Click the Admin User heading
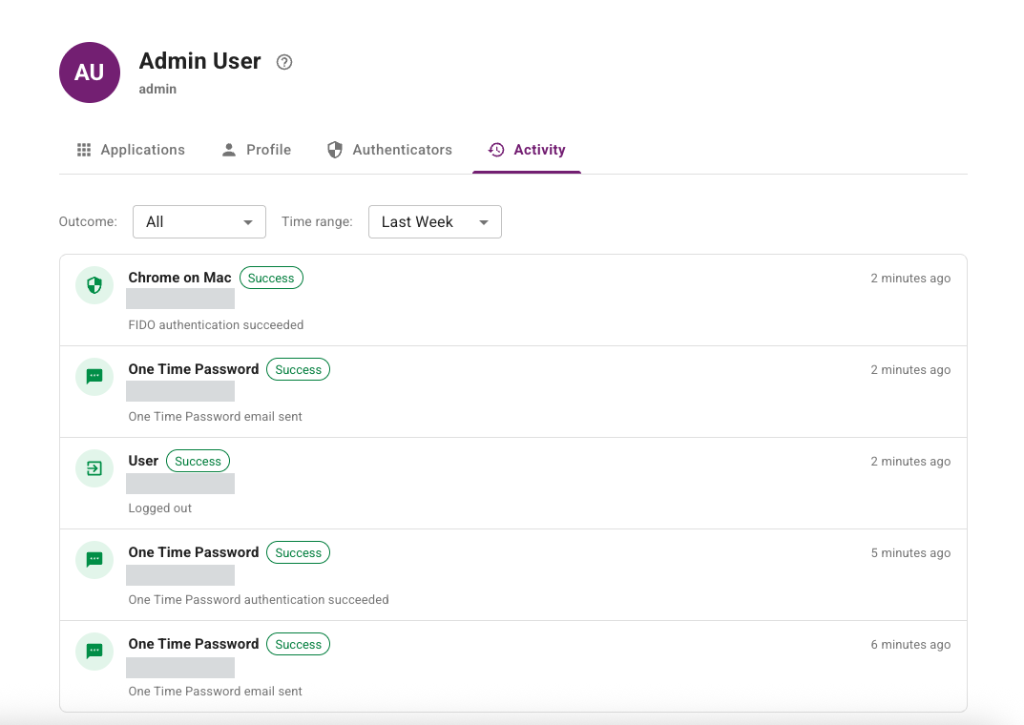The width and height of the screenshot is (1024, 725). click(x=199, y=61)
